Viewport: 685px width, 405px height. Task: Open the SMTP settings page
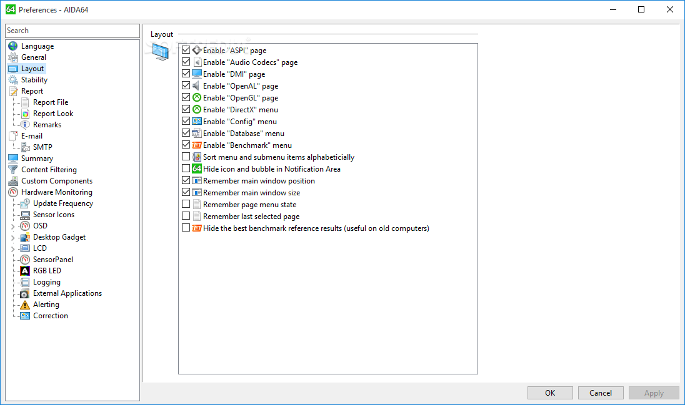click(x=42, y=147)
